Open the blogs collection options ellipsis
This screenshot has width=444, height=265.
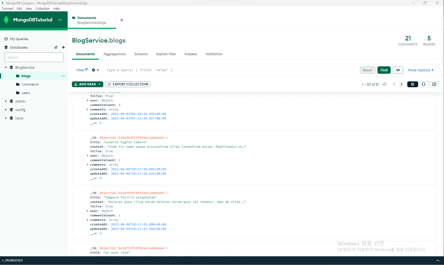tap(63, 76)
